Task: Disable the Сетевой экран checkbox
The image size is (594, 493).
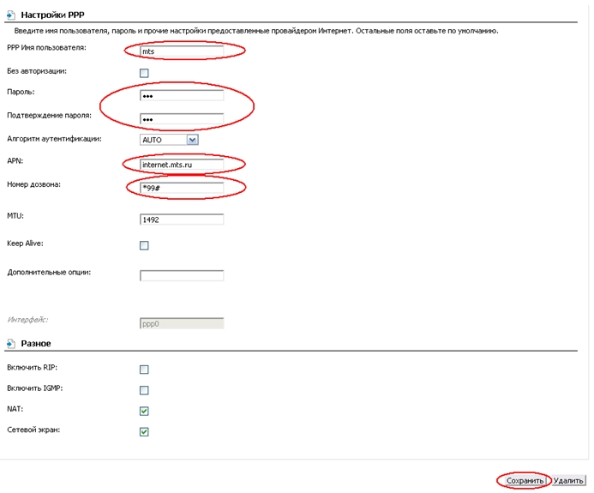Action: 144,431
